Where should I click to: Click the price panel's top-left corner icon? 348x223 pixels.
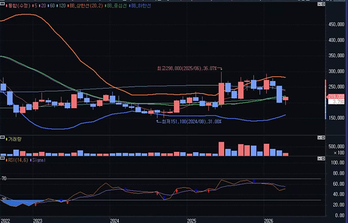(x=2, y=5)
